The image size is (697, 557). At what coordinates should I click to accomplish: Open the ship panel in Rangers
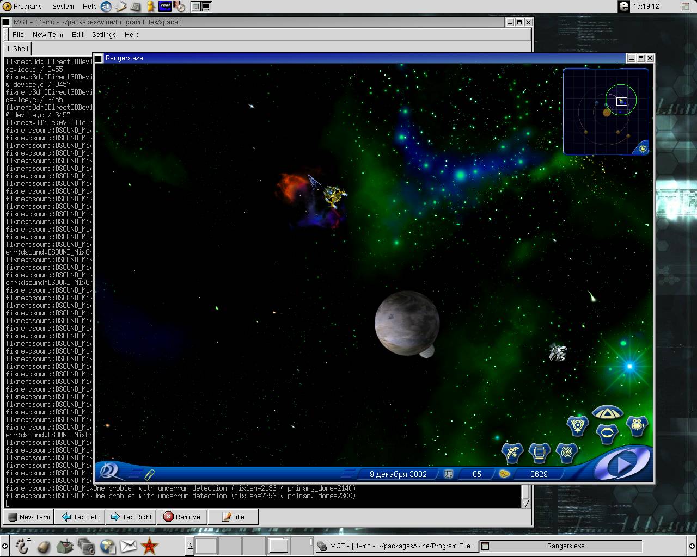(x=512, y=452)
